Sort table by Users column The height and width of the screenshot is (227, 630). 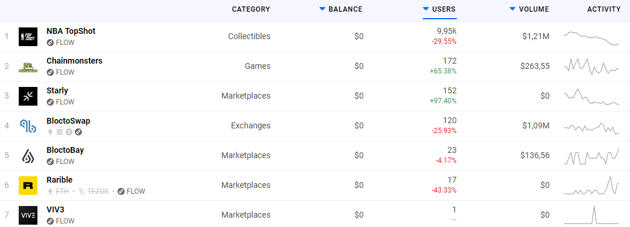(x=439, y=9)
